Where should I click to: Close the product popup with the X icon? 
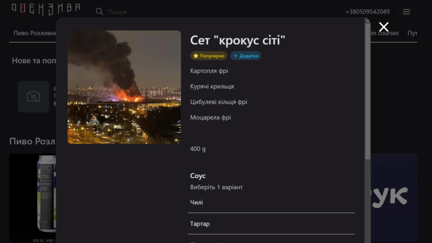point(383,27)
